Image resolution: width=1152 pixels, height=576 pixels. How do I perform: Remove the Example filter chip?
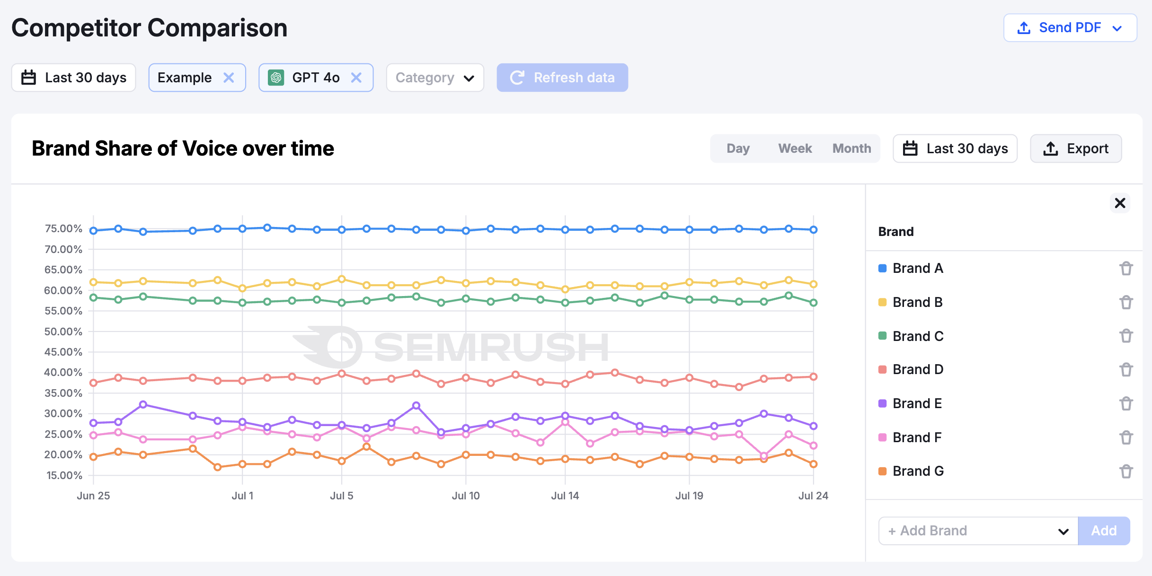tap(230, 77)
